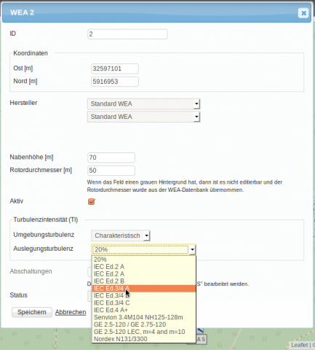Image resolution: width=315 pixels, height=350 pixels.
Task: Uncheck the Aktiv checkbox
Action: tap(92, 201)
